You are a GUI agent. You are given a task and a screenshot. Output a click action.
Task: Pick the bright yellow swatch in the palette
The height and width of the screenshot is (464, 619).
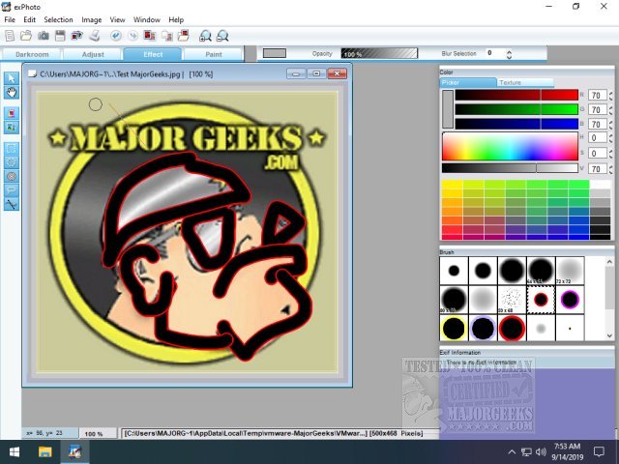(452, 185)
